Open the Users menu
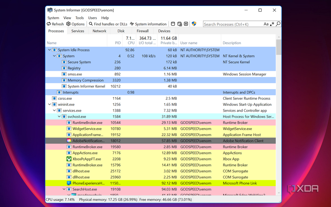This screenshot has height=207, width=331. click(x=92, y=18)
